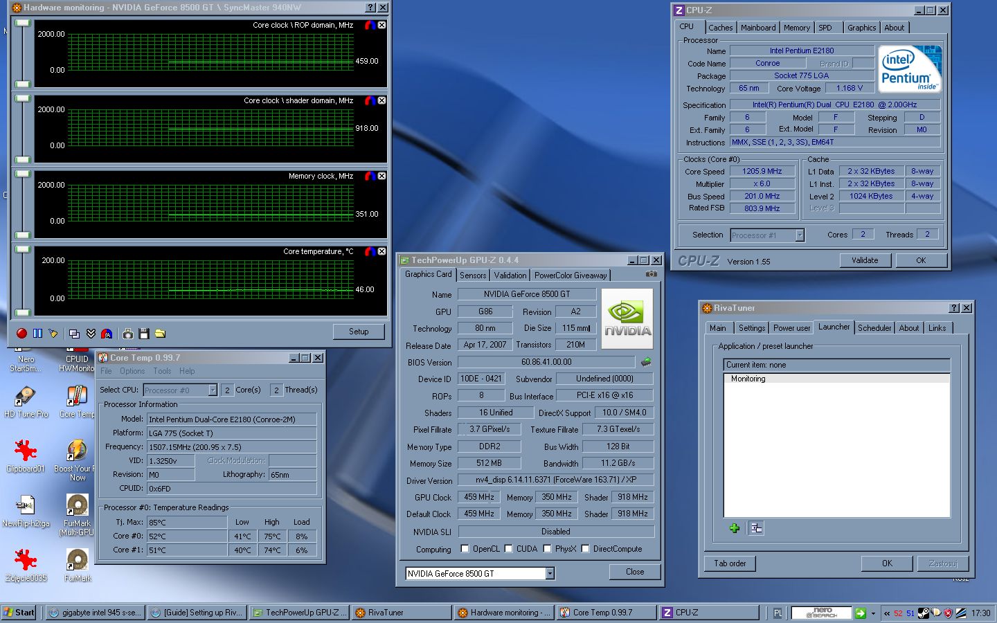The width and height of the screenshot is (997, 623).
Task: Click the arch icon on ROP domain core clock graph
Action: [370, 25]
